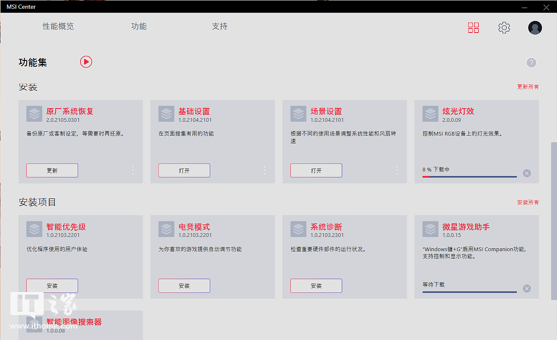
Task: Click the 微星游戏助手 card stack icon
Action: click(431, 229)
